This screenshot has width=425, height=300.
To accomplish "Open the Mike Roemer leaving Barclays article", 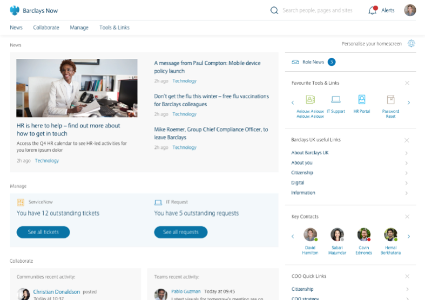I will pos(211,133).
